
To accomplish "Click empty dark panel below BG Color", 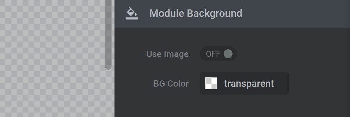I will click(232, 106).
